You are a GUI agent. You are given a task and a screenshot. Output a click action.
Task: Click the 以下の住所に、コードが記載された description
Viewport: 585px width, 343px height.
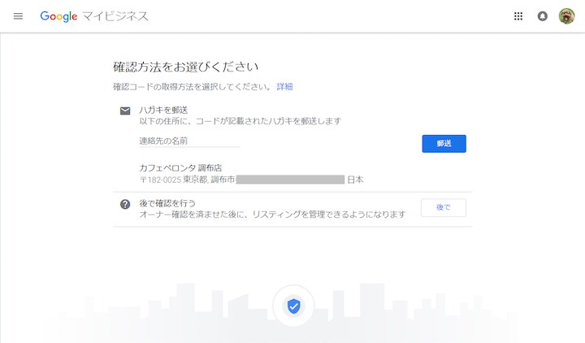(240, 121)
